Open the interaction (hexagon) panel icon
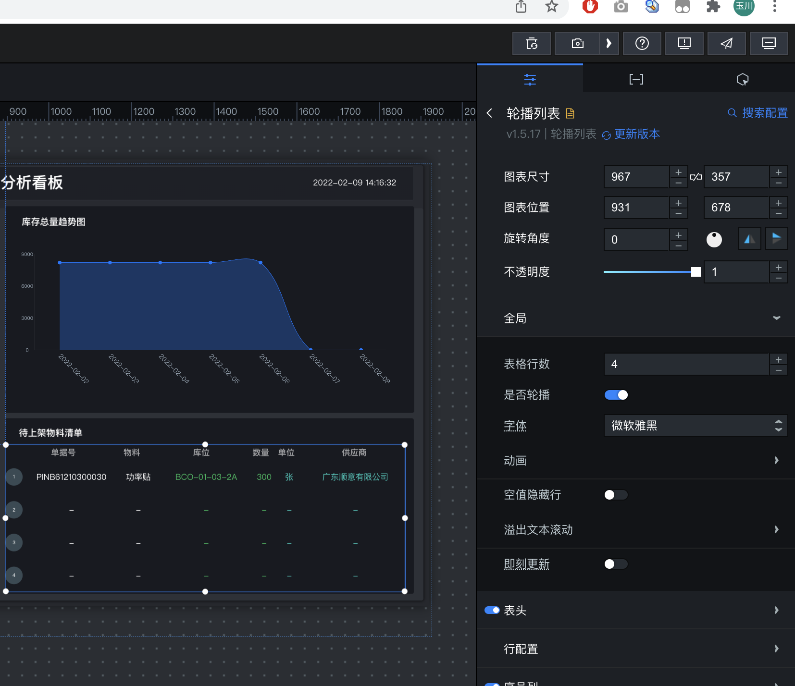Viewport: 795px width, 686px height. (x=743, y=79)
